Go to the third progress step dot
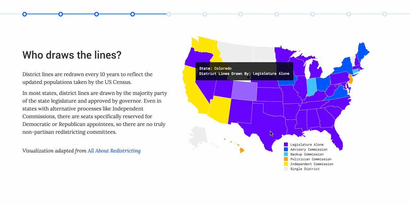The width and height of the screenshot is (410, 205). tap(96, 14)
